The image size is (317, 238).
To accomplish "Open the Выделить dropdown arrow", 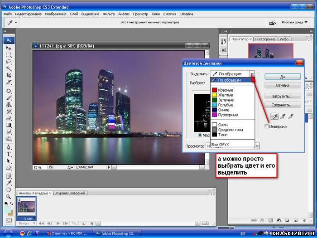I will coord(252,74).
